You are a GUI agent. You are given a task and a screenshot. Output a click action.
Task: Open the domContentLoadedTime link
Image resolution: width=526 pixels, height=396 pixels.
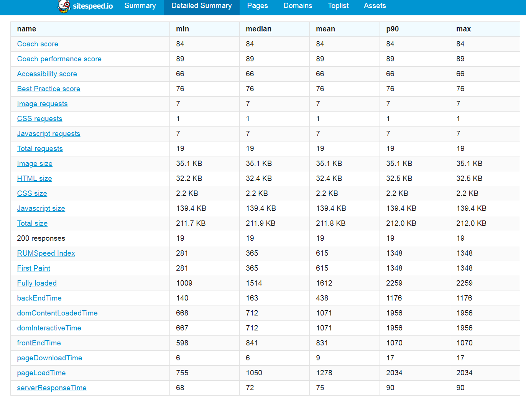(58, 313)
